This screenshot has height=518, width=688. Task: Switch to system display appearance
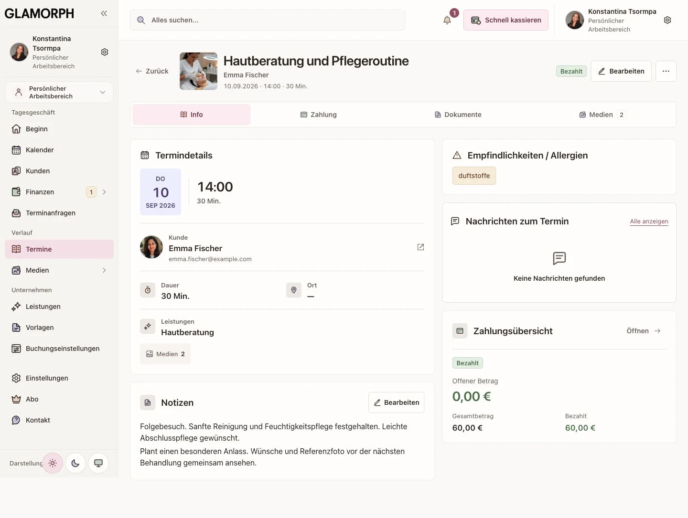pyautogui.click(x=98, y=463)
